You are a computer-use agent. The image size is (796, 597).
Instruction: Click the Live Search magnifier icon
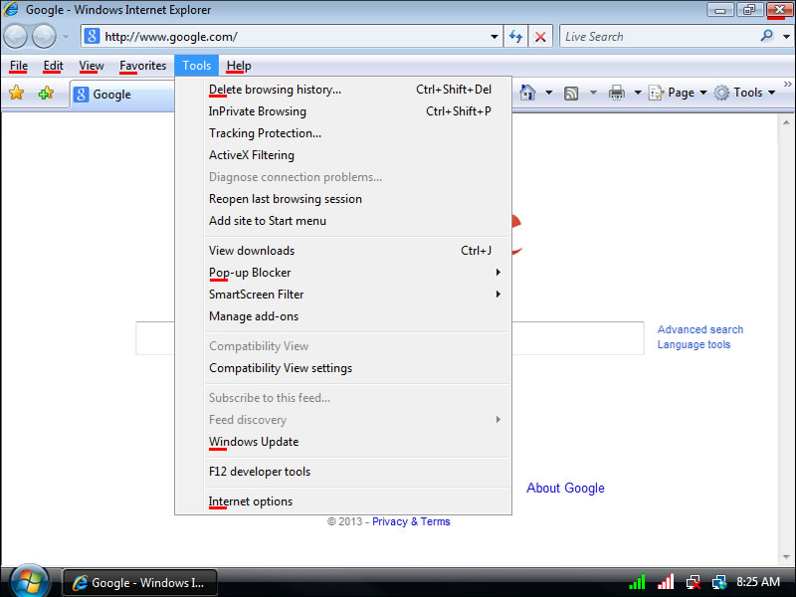(766, 36)
